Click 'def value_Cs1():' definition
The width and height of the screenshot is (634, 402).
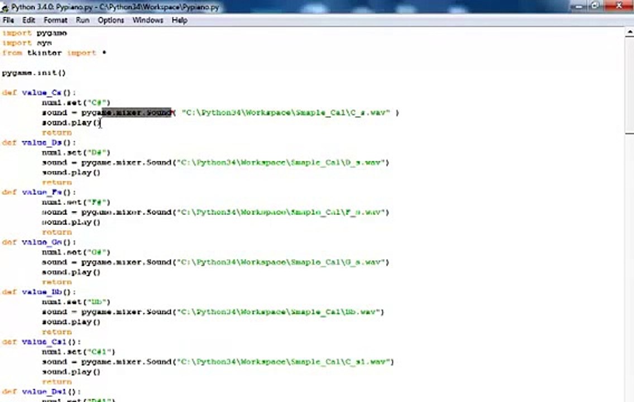coord(41,342)
